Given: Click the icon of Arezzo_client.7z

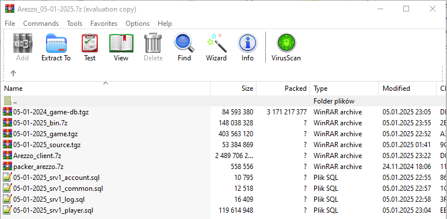Looking at the screenshot, I should [x=7, y=156].
